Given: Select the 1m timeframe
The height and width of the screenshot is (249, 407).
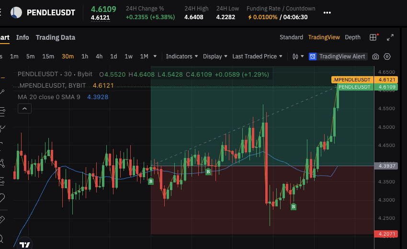Looking at the screenshot, I should click(14, 57).
